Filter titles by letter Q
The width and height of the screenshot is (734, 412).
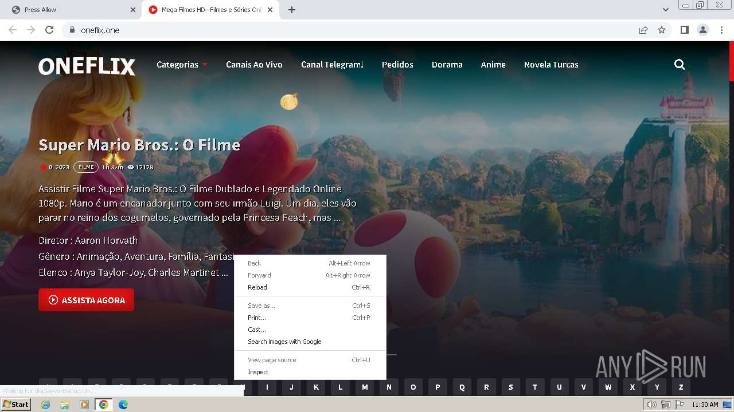tap(462, 387)
